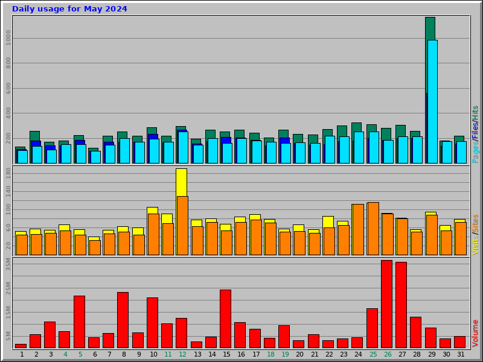The width and height of the screenshot is (483, 362).
Task: Click the blue Files bar for day 2
Action: tap(36, 144)
